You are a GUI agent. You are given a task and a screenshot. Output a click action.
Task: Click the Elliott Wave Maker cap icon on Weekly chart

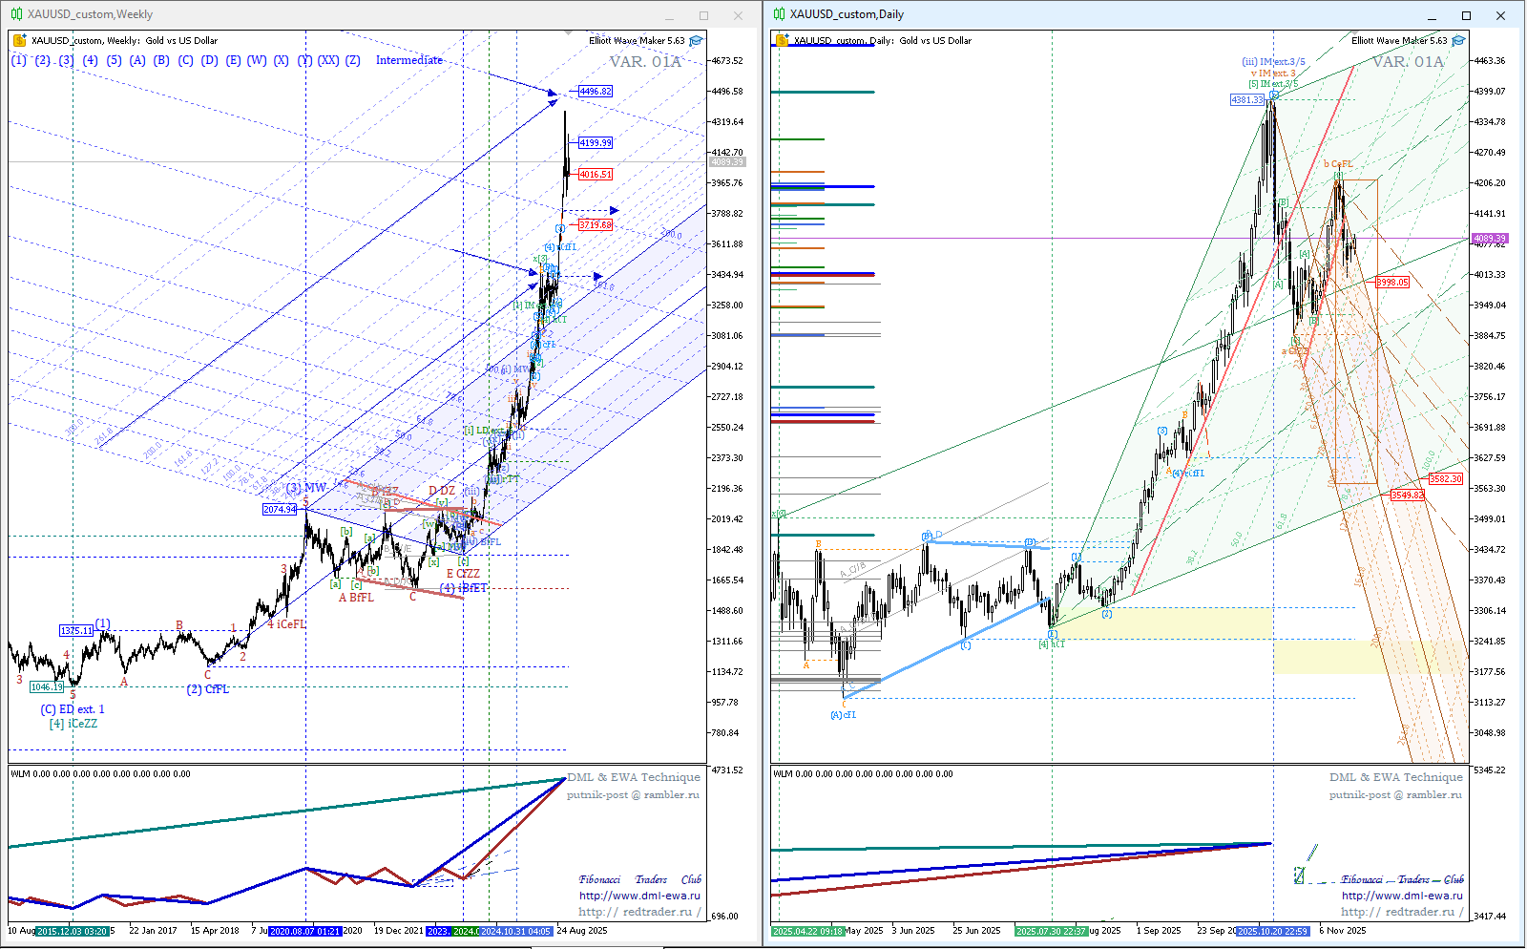(696, 41)
